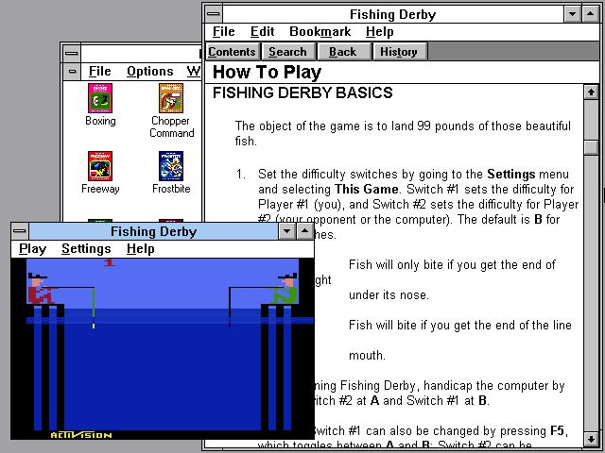Click the Search button in help toolbar
Viewport: 605px width, 453px height.
pyautogui.click(x=287, y=52)
